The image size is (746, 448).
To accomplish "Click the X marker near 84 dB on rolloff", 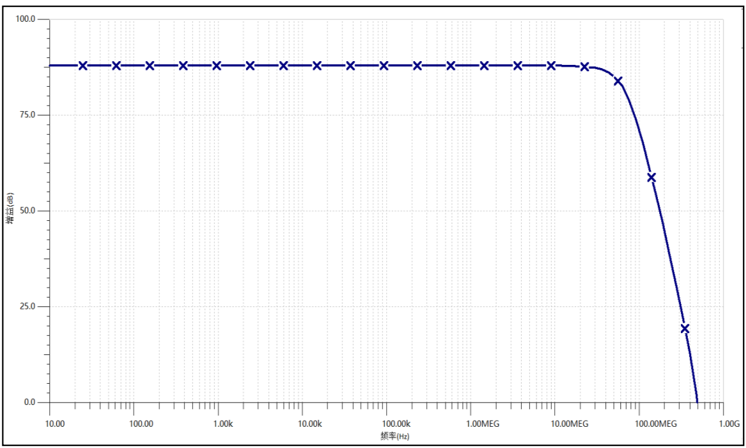I will 618,81.
